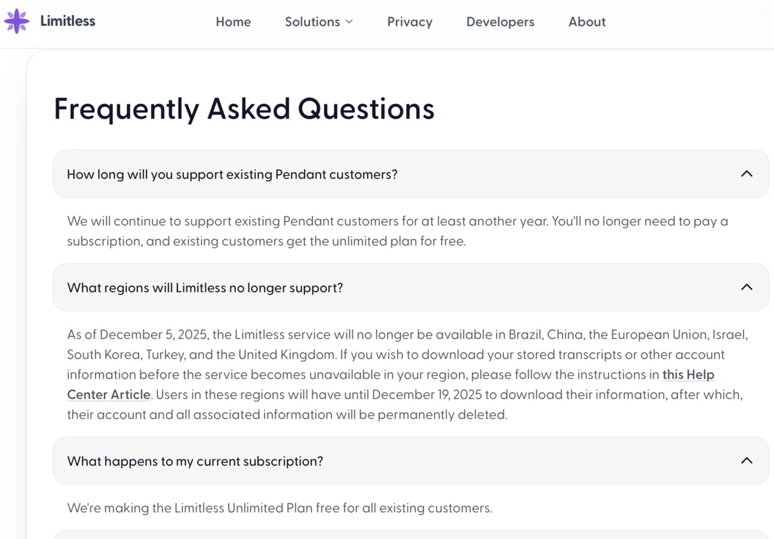Click the Solutions menu down arrow

pyautogui.click(x=350, y=22)
